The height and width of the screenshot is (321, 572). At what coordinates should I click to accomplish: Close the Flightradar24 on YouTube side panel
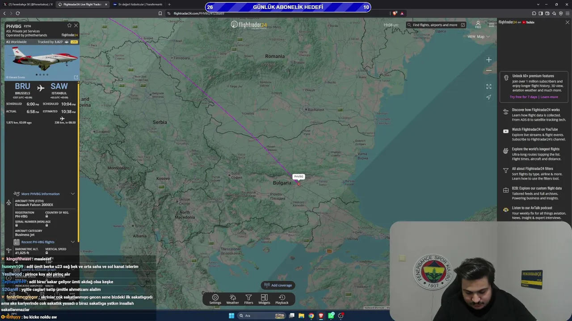[x=568, y=22]
